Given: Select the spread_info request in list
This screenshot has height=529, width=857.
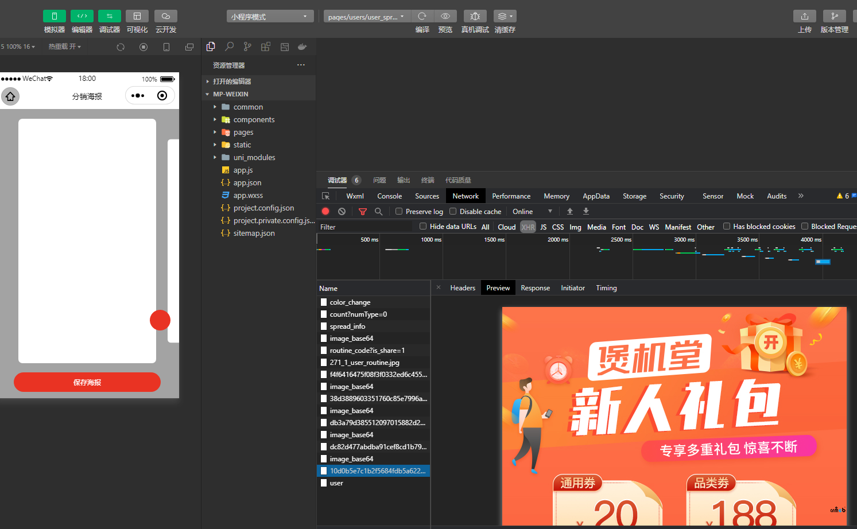Looking at the screenshot, I should pyautogui.click(x=347, y=326).
